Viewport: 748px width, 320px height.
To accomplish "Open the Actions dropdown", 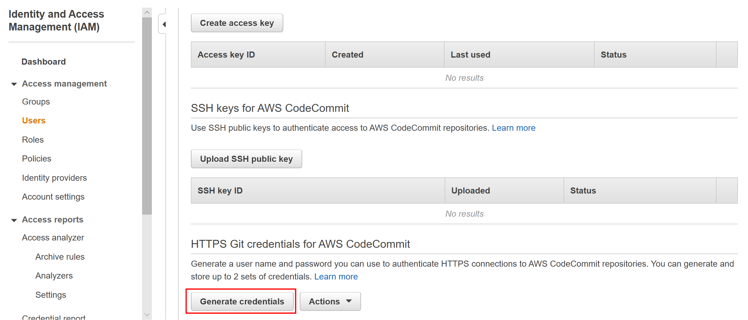I will (x=330, y=301).
